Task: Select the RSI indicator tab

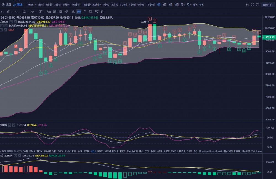Action: pyautogui.click(x=74, y=151)
